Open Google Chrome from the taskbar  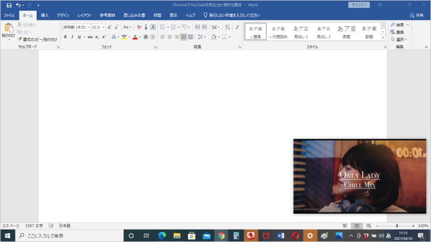point(220,236)
